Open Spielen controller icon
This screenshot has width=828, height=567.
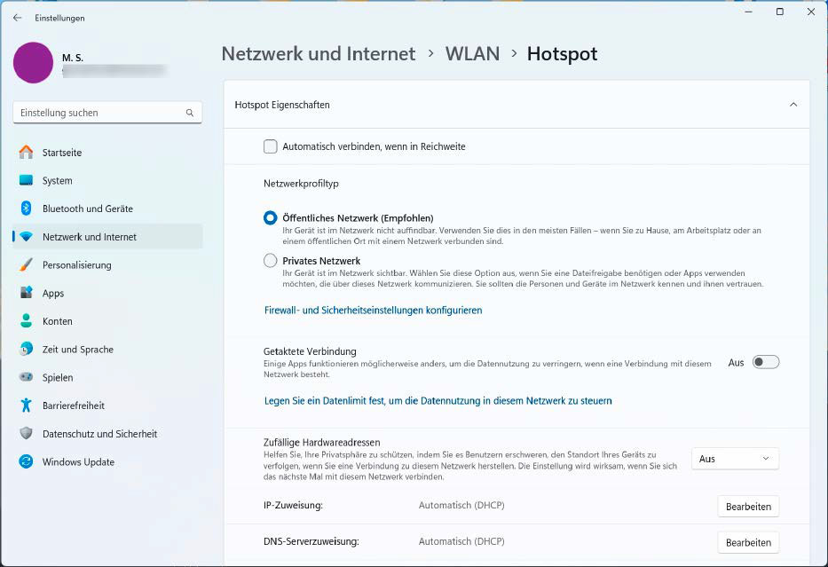point(26,377)
